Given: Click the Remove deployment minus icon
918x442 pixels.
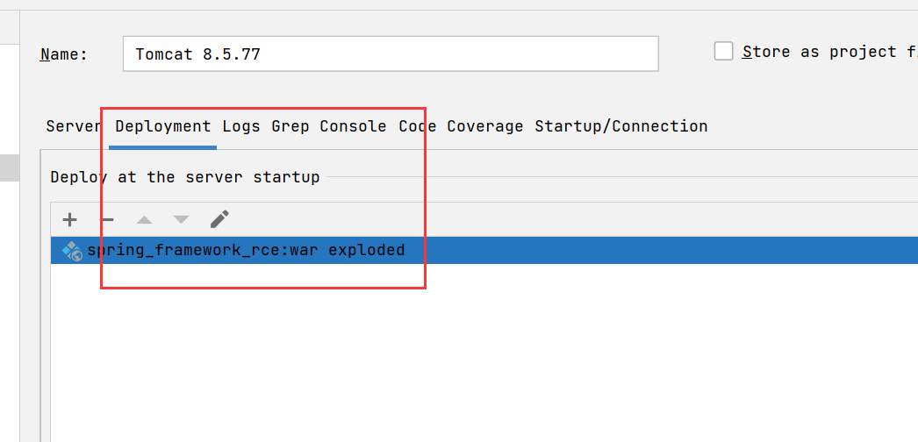Looking at the screenshot, I should click(107, 219).
